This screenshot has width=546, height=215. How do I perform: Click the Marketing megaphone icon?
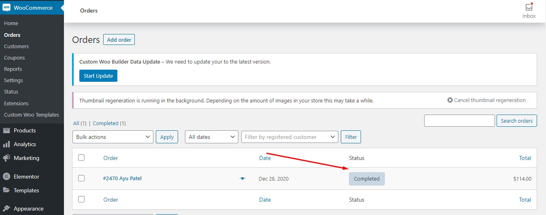click(6, 158)
